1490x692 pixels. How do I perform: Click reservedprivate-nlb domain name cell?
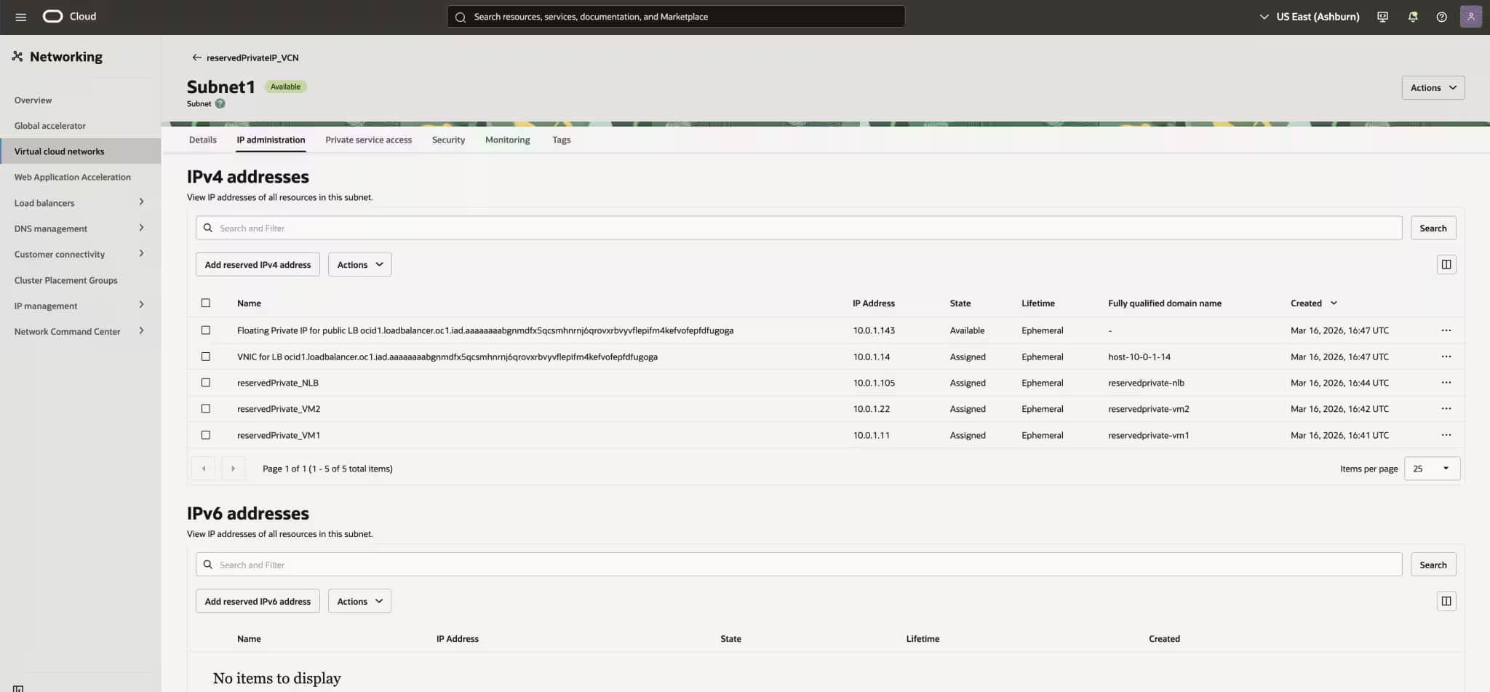tap(1146, 383)
